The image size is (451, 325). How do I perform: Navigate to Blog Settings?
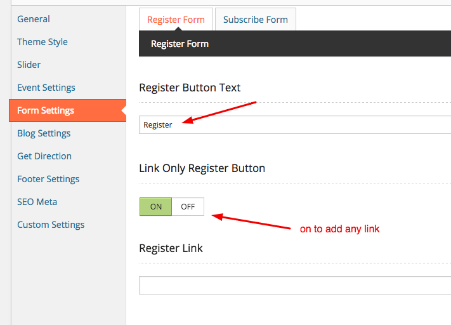tap(44, 133)
